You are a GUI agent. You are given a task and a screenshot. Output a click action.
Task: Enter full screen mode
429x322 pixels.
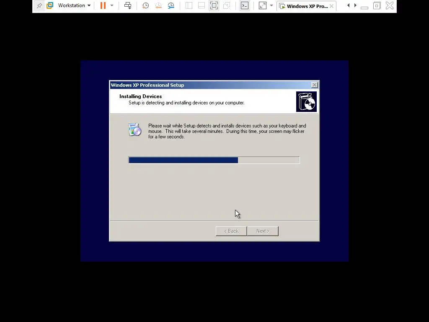click(x=214, y=5)
